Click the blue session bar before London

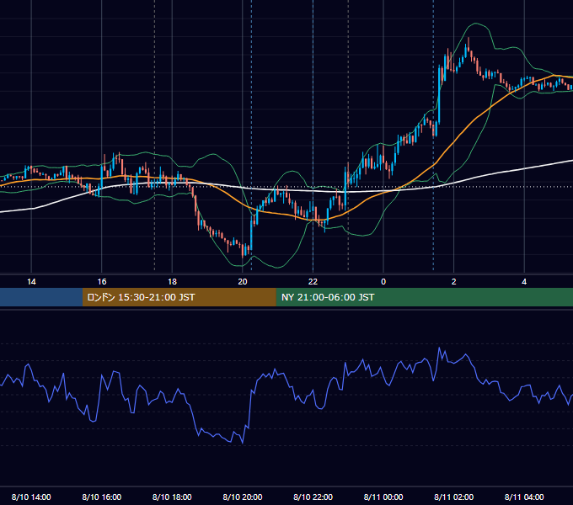[x=41, y=297]
